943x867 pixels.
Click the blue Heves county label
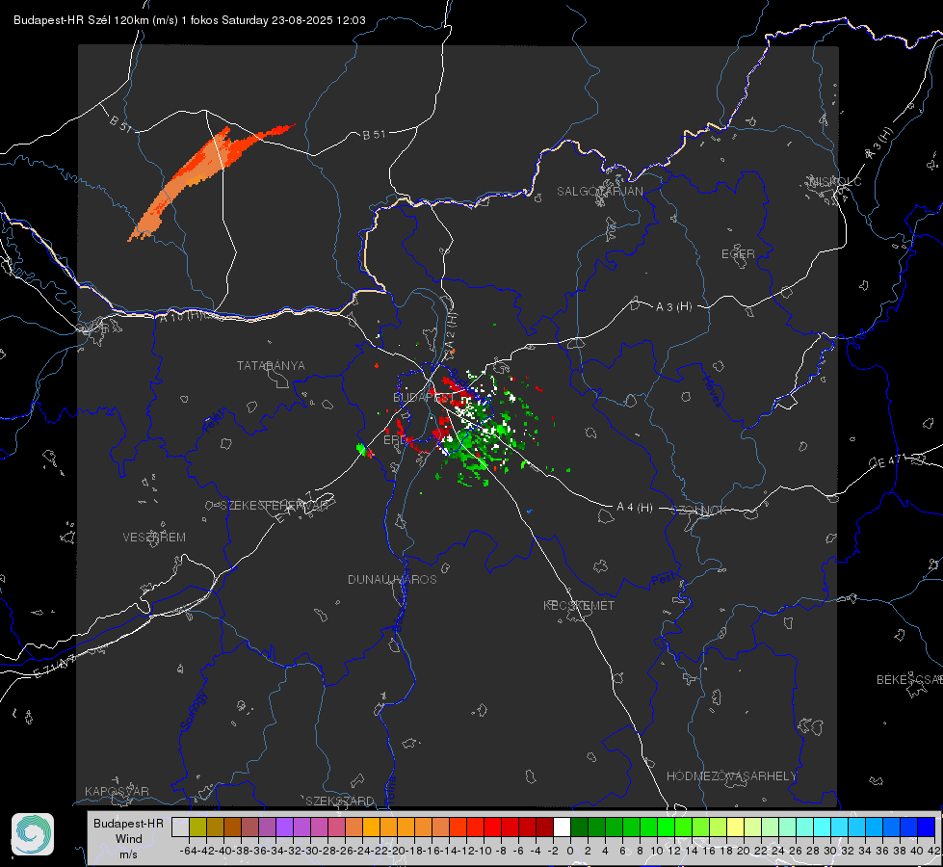[712, 391]
